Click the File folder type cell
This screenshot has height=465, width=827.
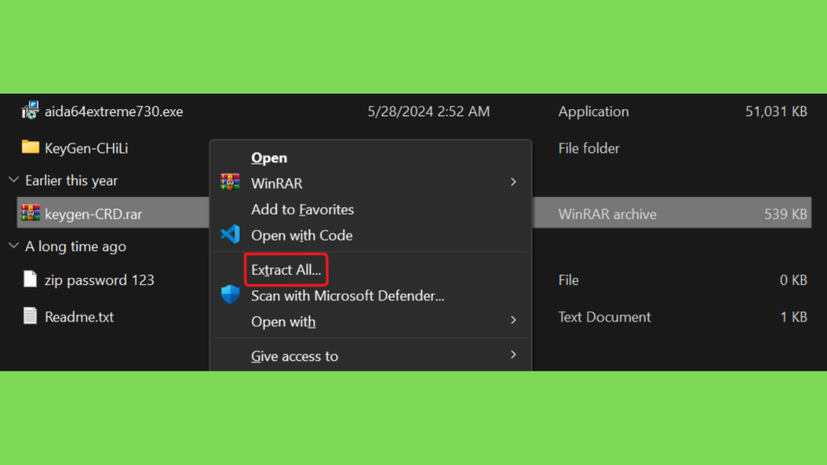pos(589,149)
